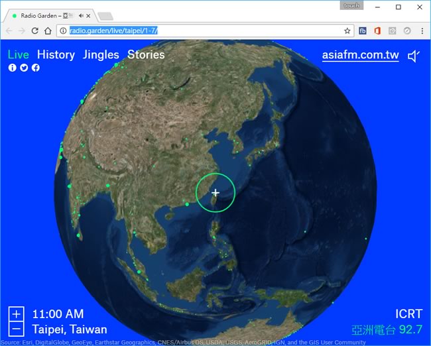431x346 pixels.
Task: Open the asiafm.com.tw station link
Action: coord(360,55)
